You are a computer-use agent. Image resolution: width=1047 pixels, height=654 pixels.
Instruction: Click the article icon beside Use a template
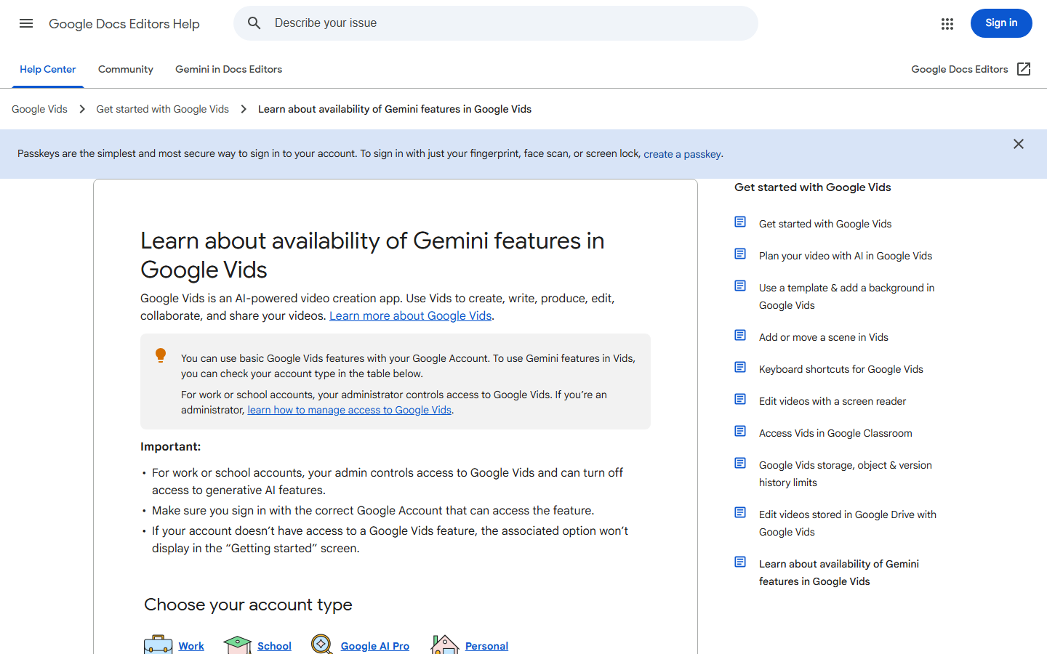[740, 286]
